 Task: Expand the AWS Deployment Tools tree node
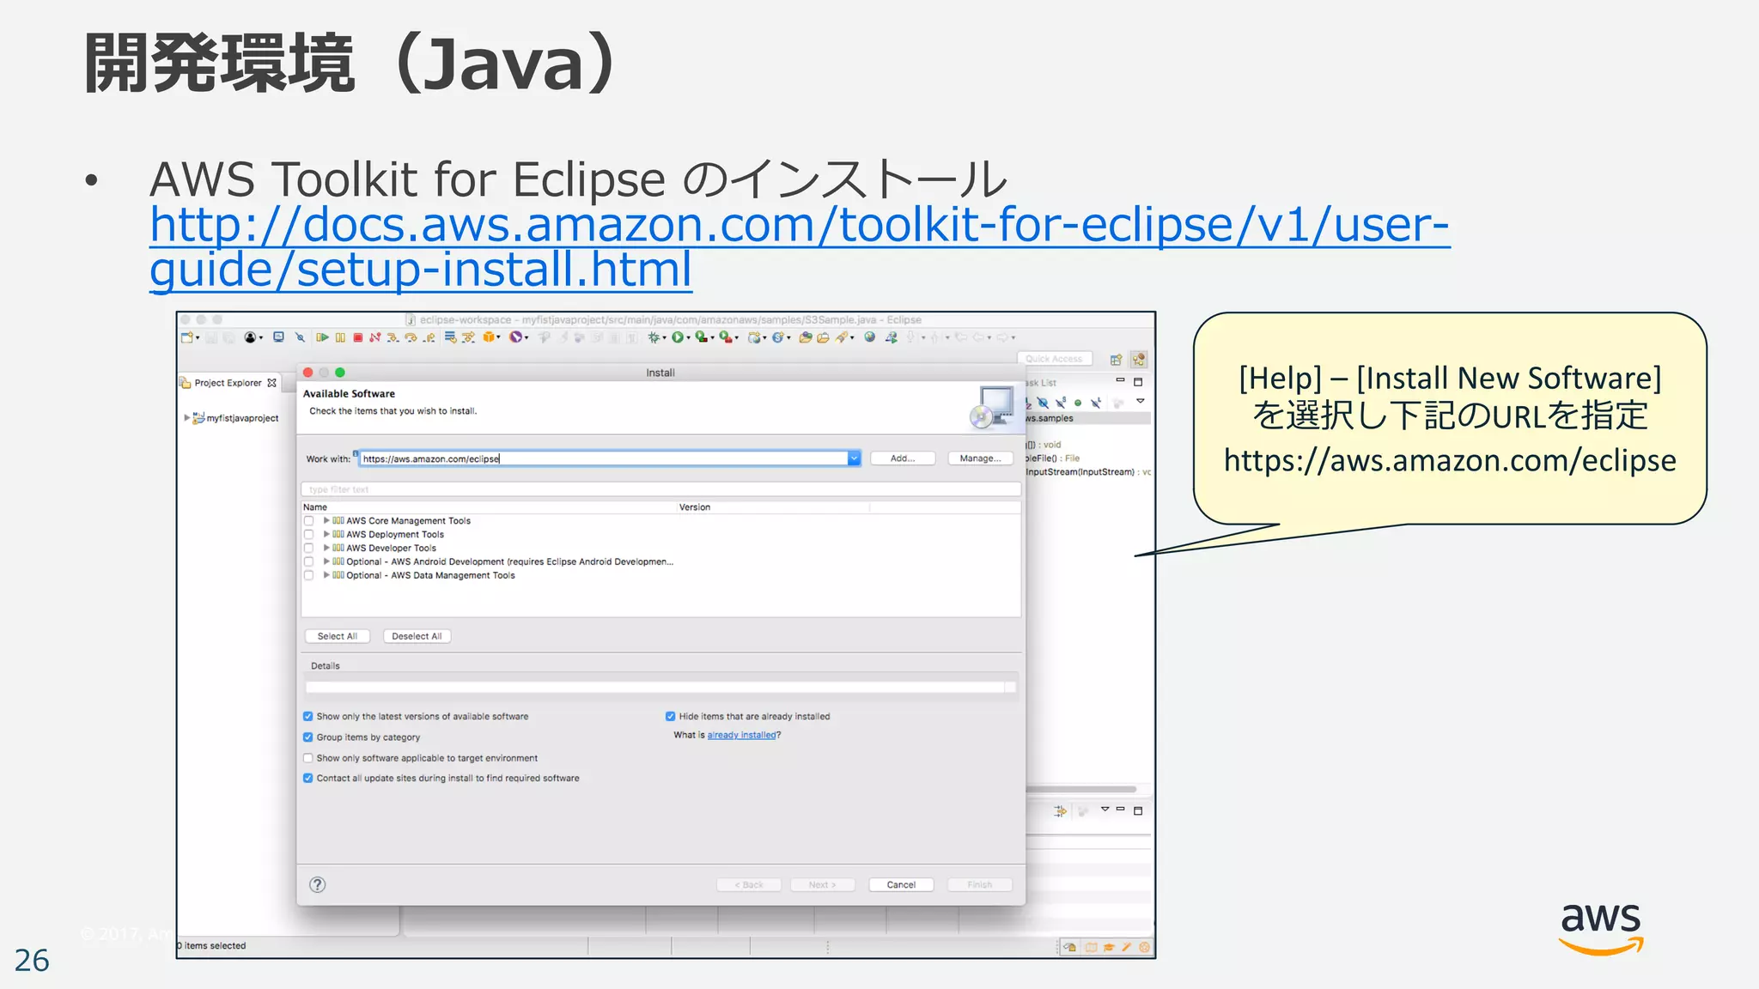(x=326, y=534)
